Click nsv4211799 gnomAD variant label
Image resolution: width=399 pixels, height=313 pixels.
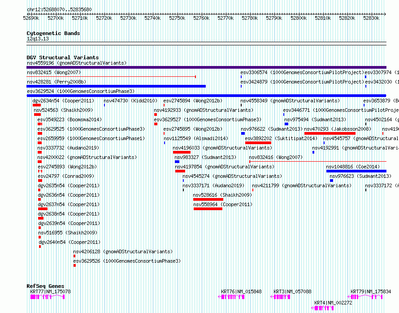(x=302, y=185)
